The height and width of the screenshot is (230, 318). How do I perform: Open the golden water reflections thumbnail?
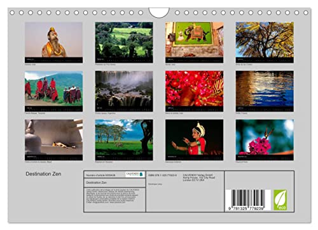(x=265, y=91)
